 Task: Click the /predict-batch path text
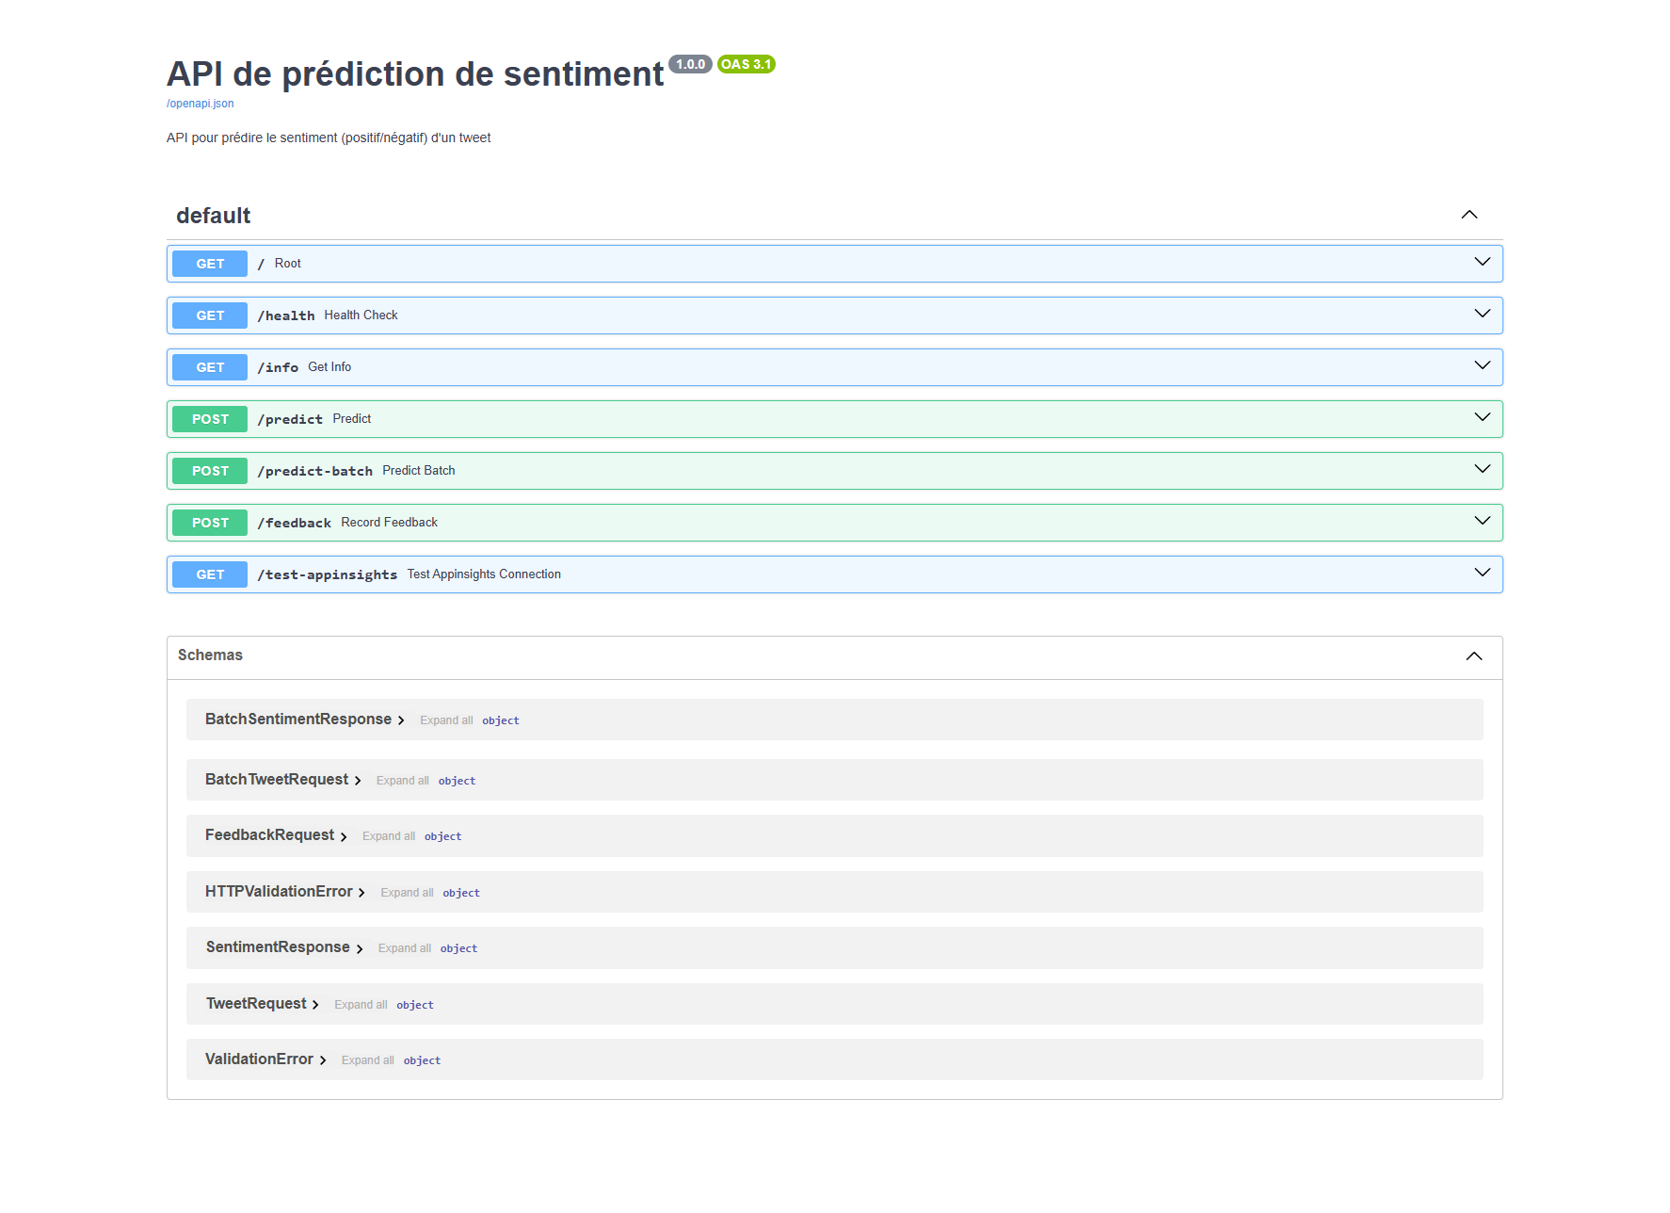click(315, 471)
